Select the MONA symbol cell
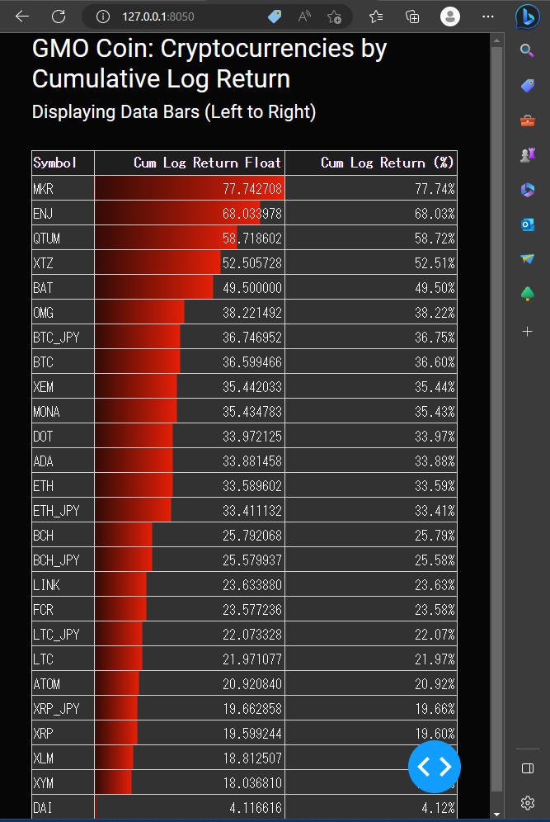 click(63, 412)
